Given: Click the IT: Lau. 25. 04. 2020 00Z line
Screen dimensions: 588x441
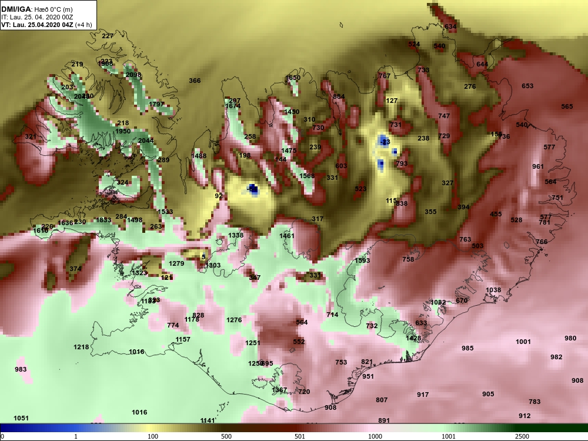Looking at the screenshot, I should tap(36, 17).
